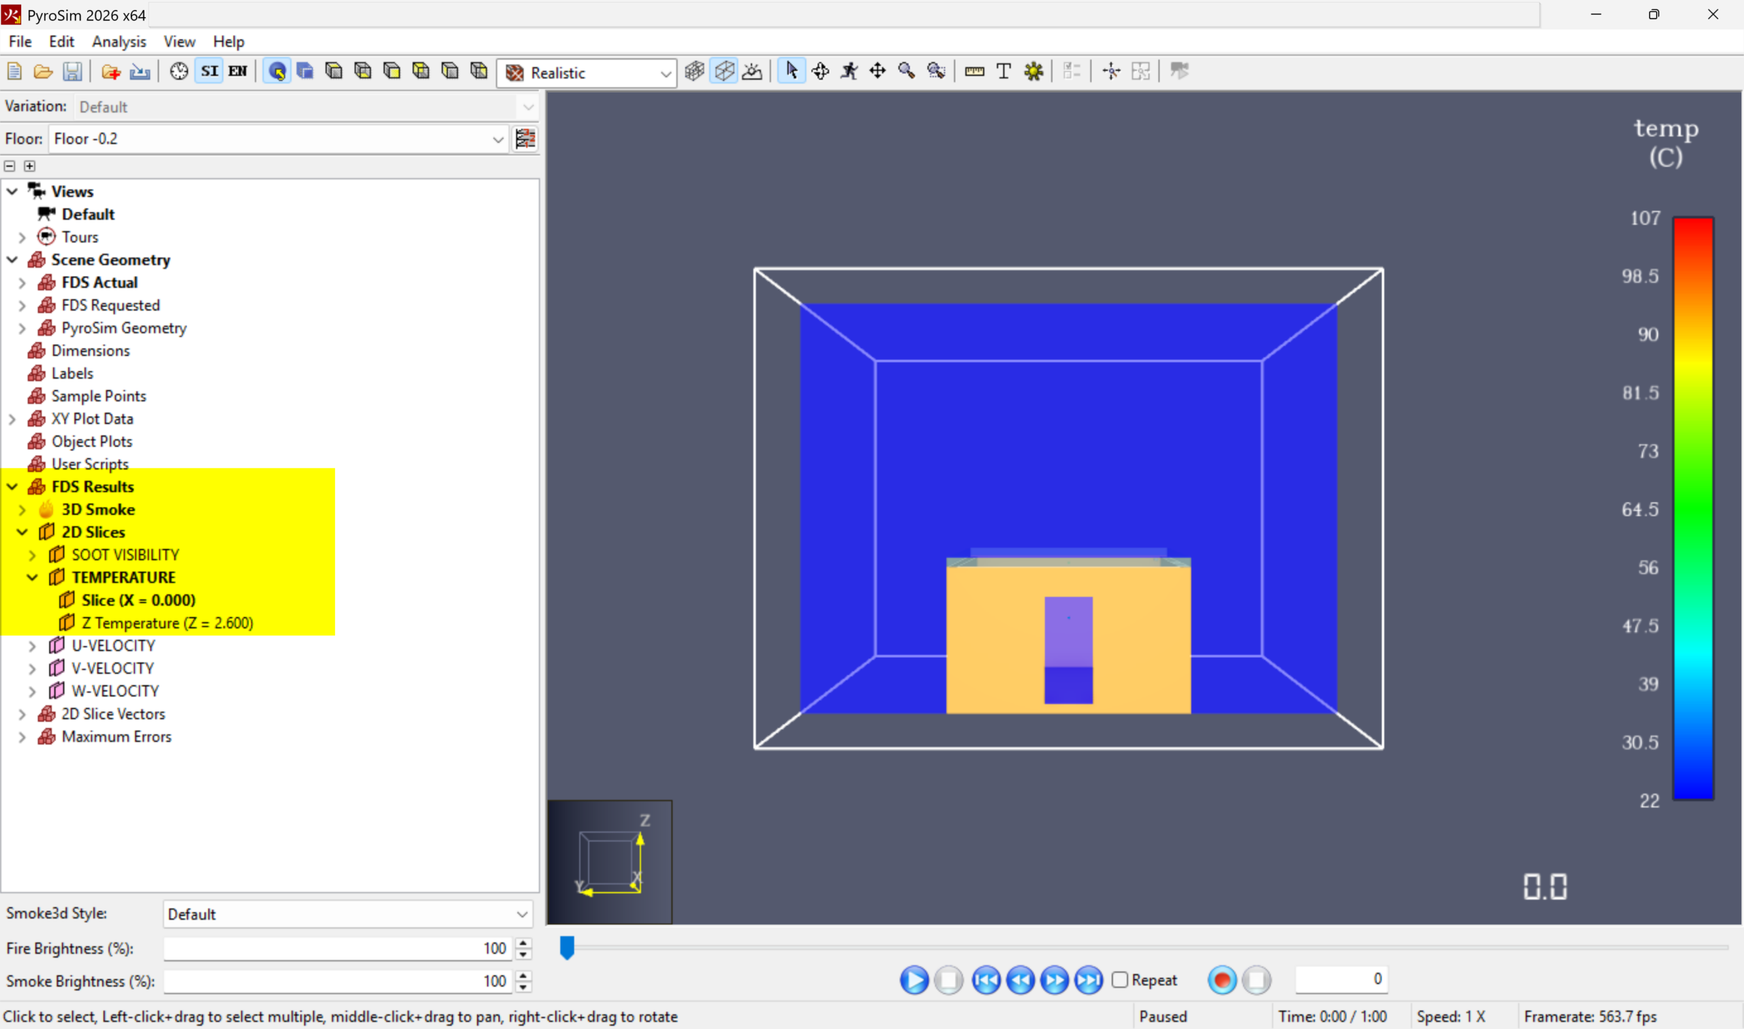
Task: Click the floor settings icon beside Floor dropdown
Action: 525,139
